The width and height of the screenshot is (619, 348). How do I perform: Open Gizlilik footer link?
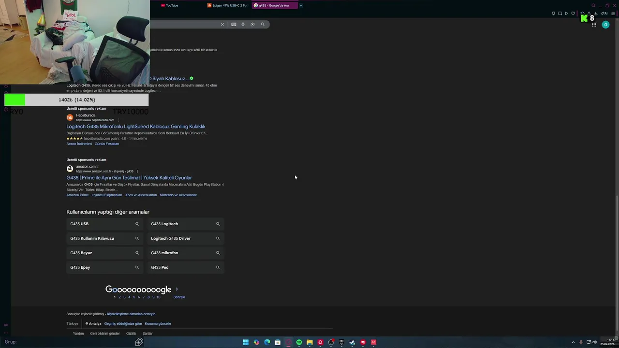pos(131,333)
